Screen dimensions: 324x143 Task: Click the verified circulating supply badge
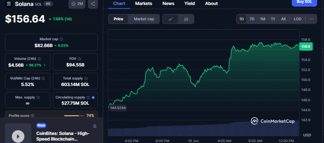(x=93, y=97)
